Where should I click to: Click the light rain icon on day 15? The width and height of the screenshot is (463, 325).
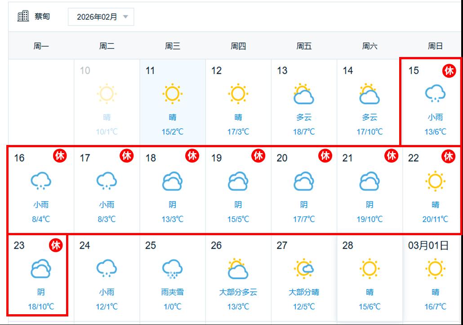tap(435, 94)
